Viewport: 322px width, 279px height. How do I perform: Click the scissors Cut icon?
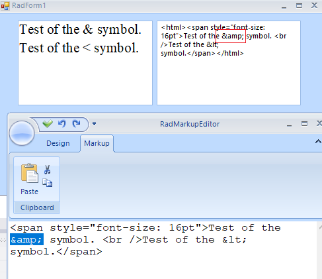47,170
